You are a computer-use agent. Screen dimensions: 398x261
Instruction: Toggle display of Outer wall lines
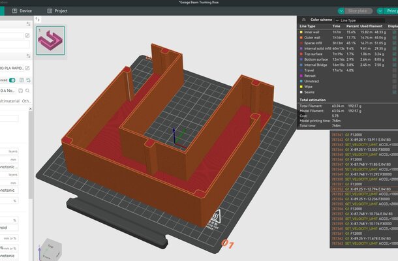pyautogui.click(x=394, y=38)
